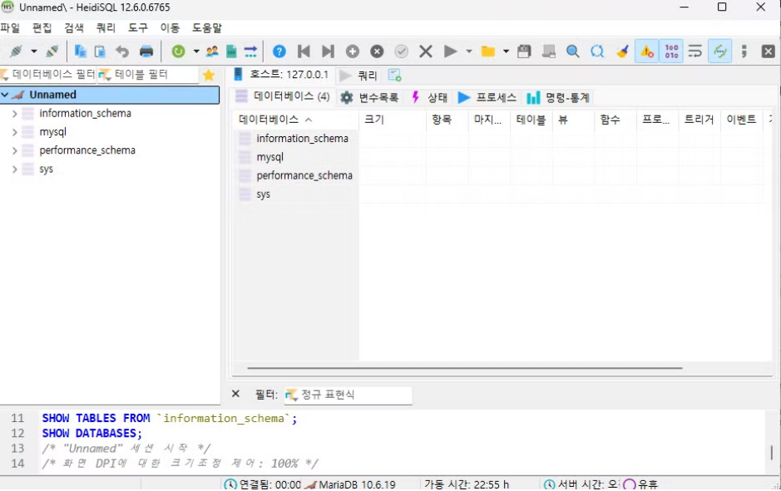The image size is (781, 491).
Task: Click the Paste clipboard icon
Action: point(100,52)
